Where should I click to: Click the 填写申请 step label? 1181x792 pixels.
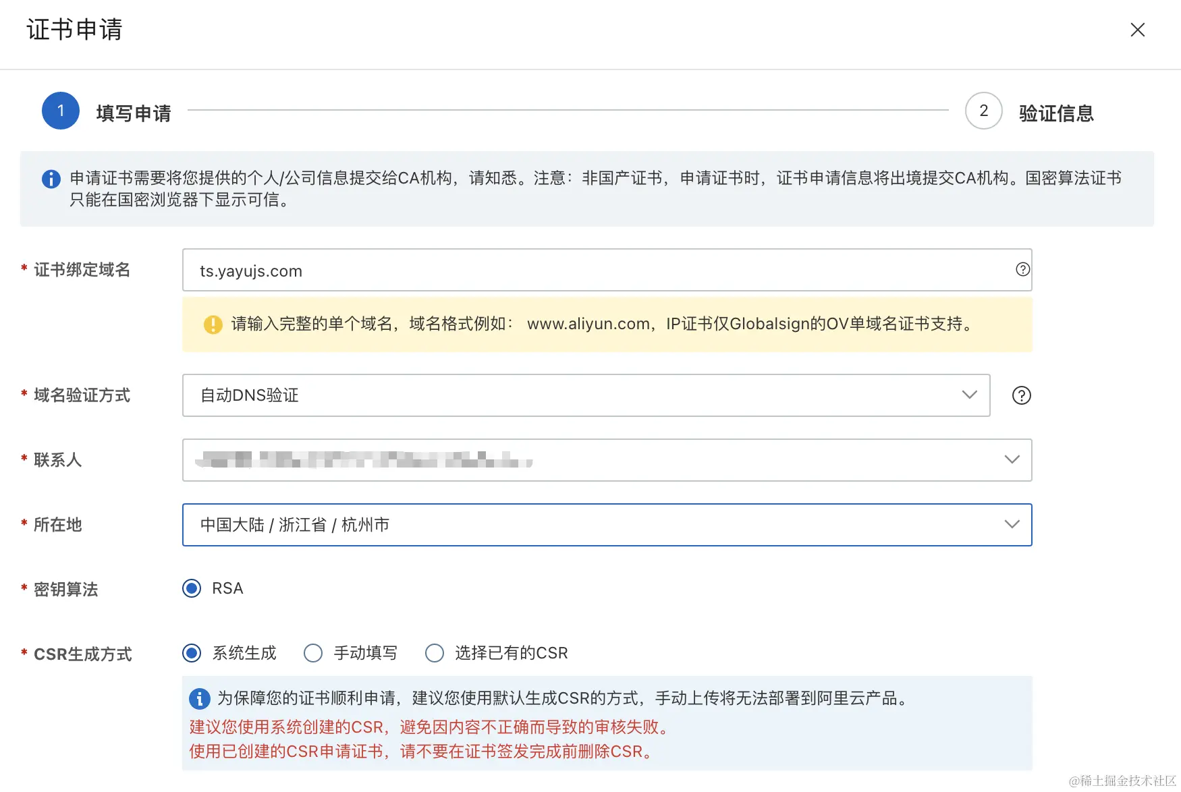[x=134, y=113]
